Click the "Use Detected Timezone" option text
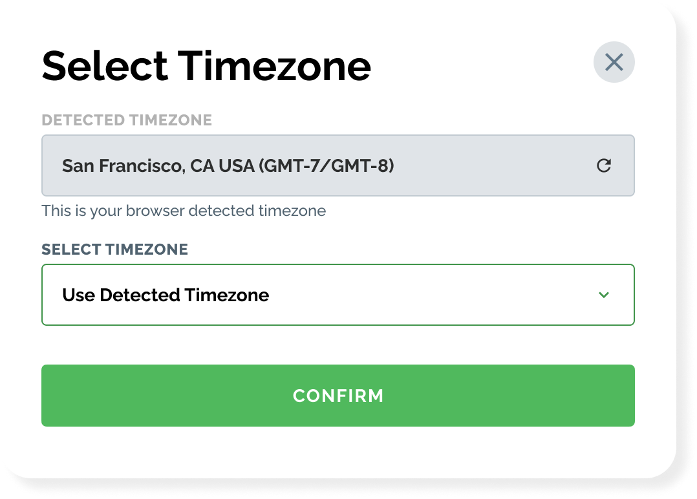This screenshot has height=499, width=697. (x=166, y=295)
